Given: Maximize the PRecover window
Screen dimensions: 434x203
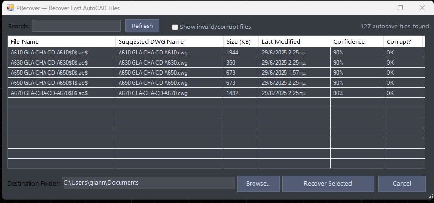Looking at the screenshot, I should click(400, 8).
